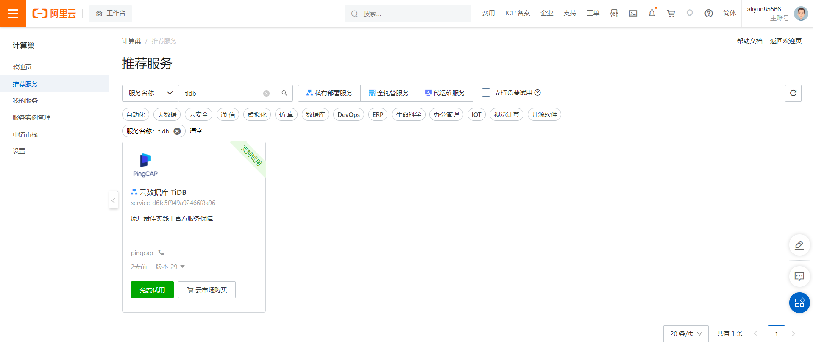Viewport: 813px width, 350px height.
Task: Open 申请审核 in the sidebar
Action: click(x=25, y=134)
